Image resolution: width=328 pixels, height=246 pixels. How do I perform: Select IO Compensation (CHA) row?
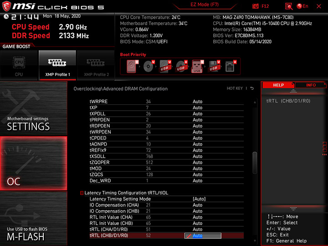coord(167,205)
